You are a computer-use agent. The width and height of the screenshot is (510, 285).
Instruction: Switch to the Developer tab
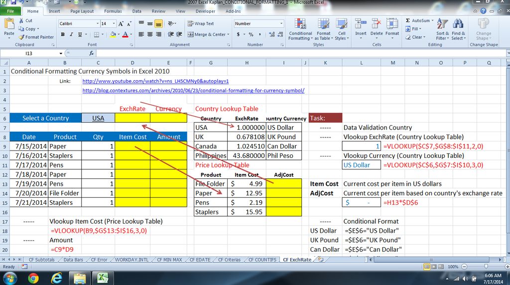(205, 11)
